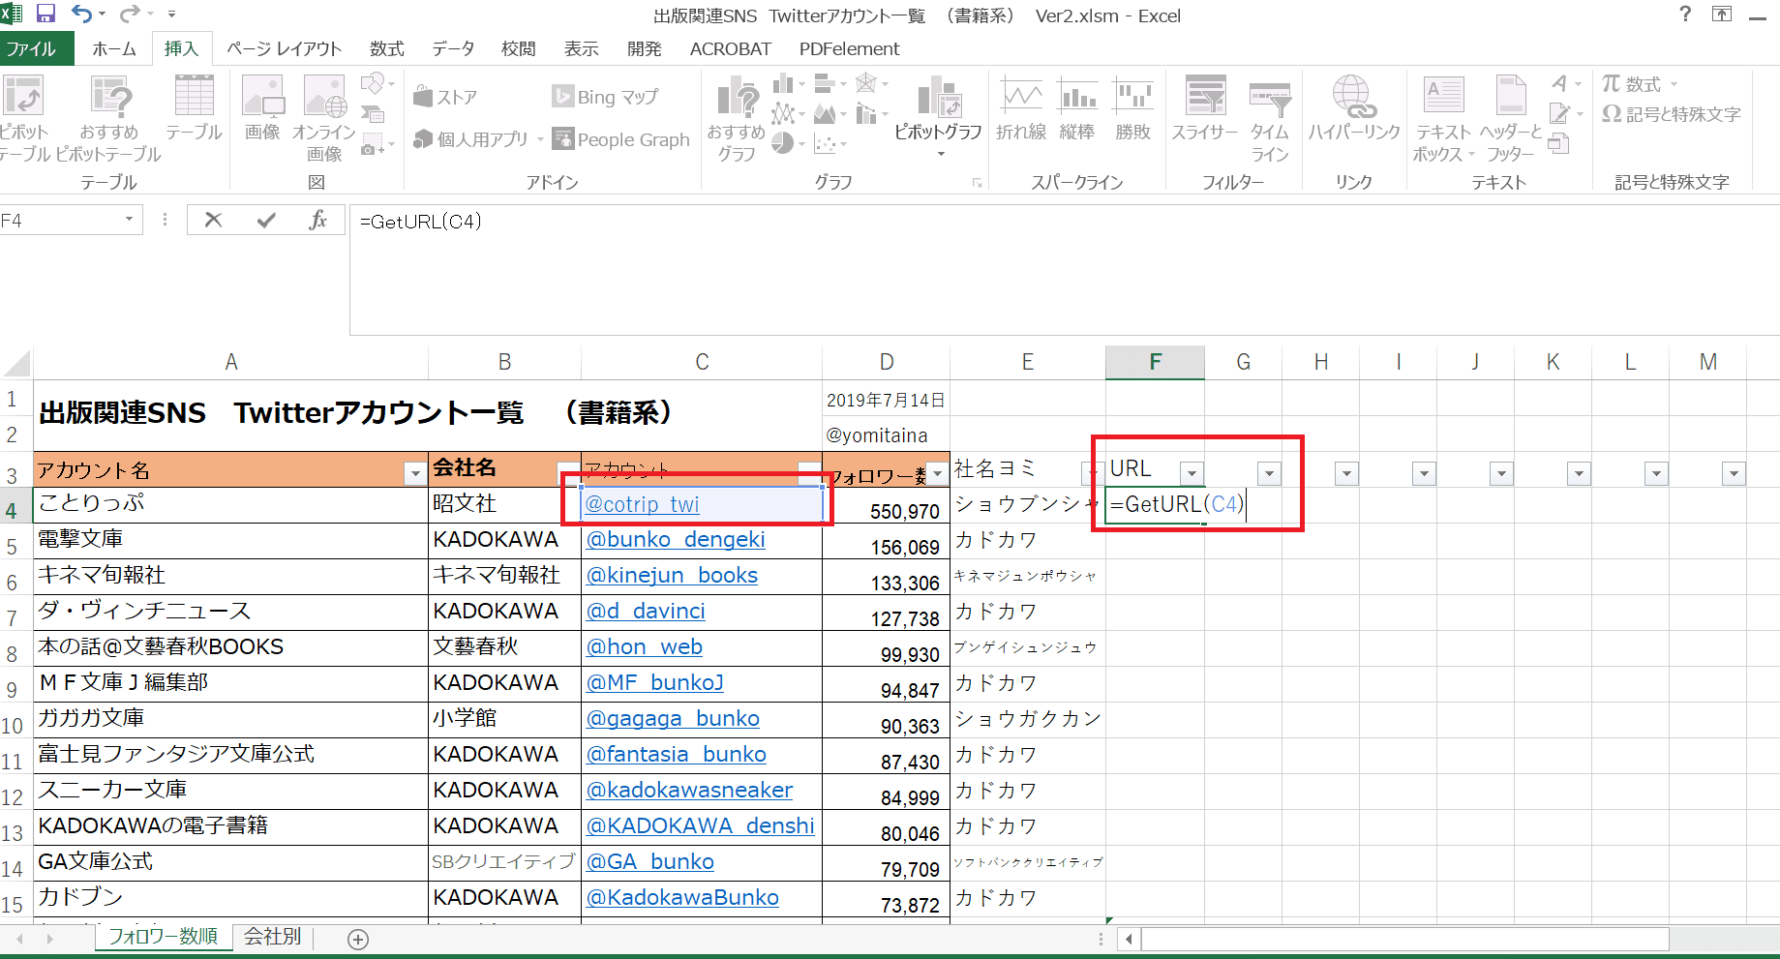Insert symbols and special characters (記号と特殊文字)
The height and width of the screenshot is (959, 1780).
[x=1671, y=114]
